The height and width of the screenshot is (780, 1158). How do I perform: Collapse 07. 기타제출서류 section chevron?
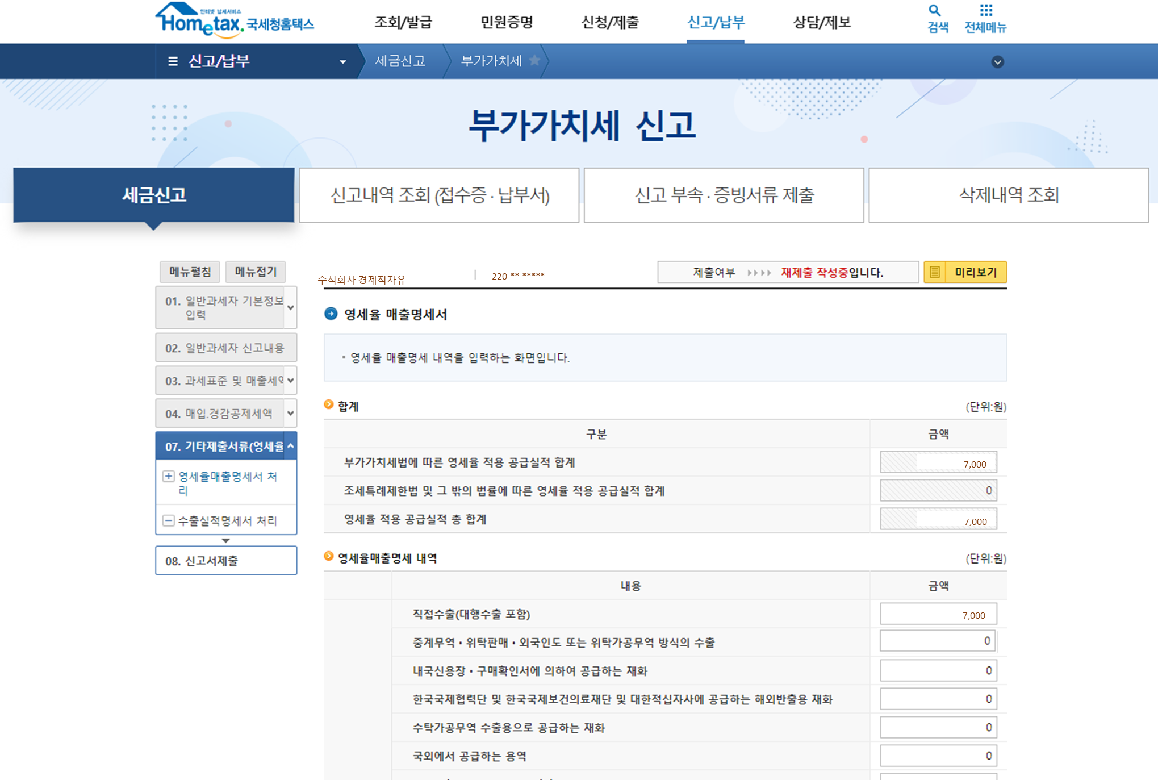click(290, 447)
